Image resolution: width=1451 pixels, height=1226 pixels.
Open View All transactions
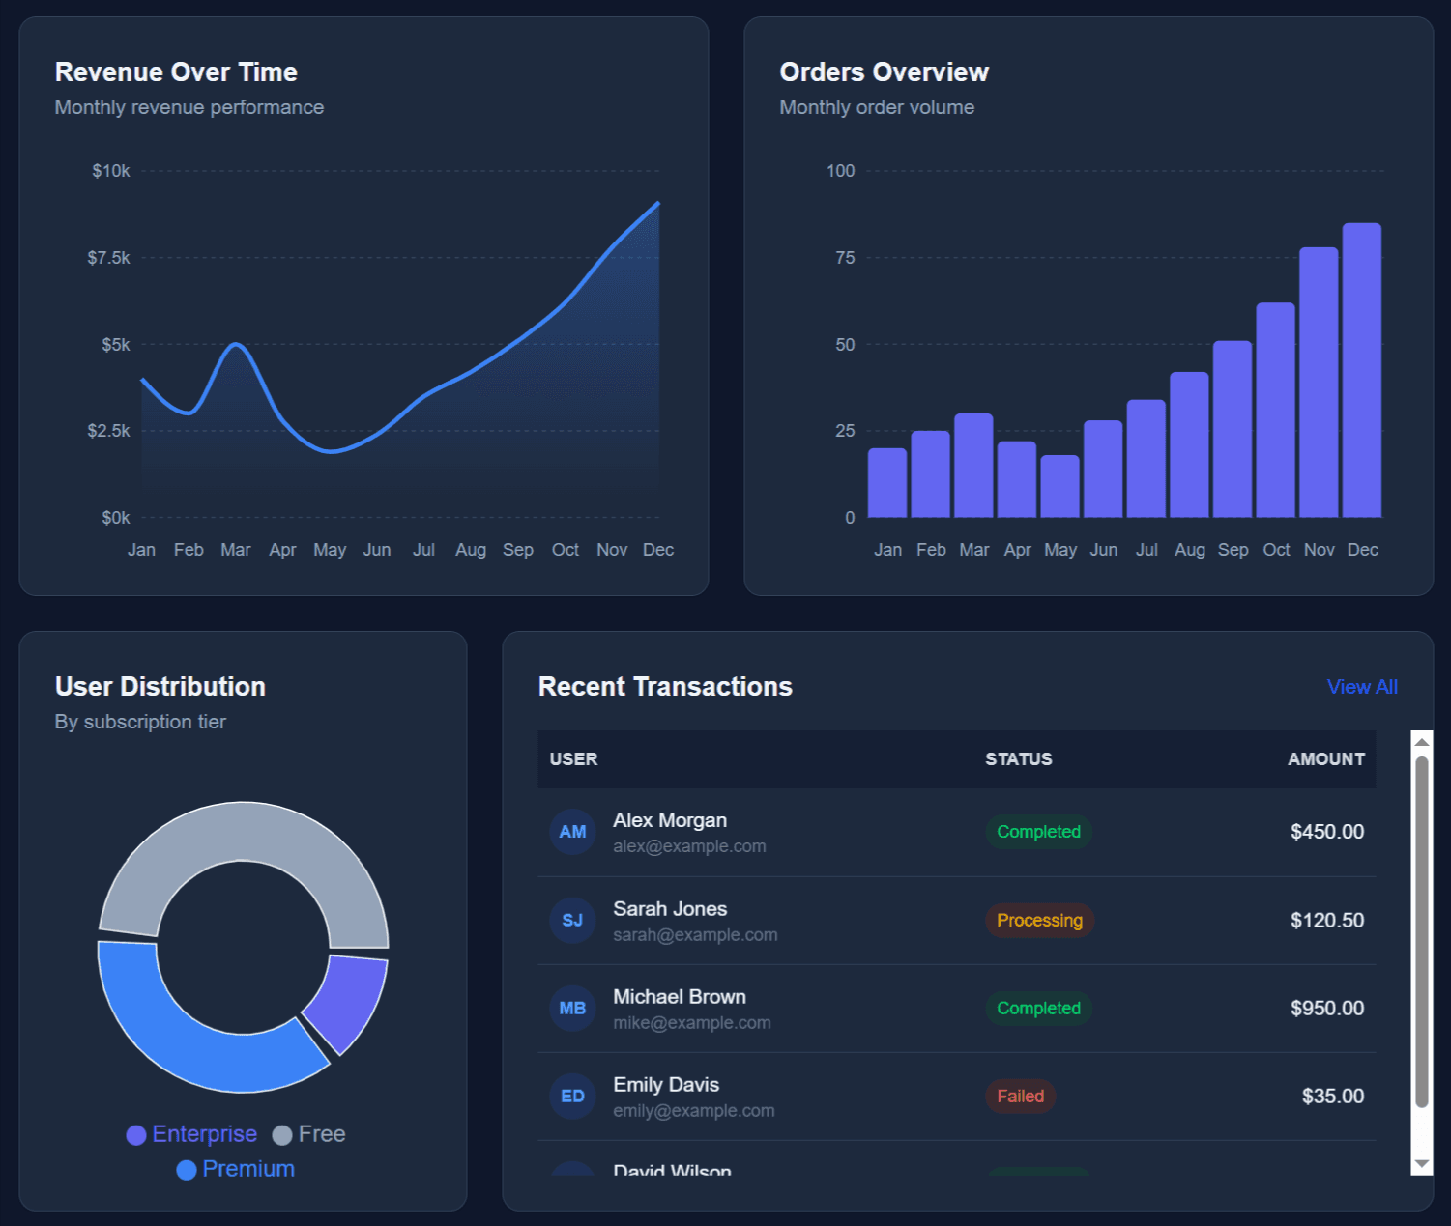point(1361,687)
